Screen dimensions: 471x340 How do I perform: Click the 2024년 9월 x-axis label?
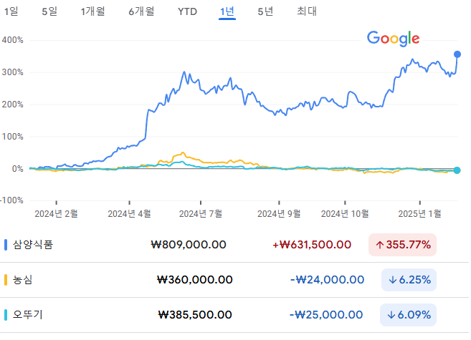point(279,214)
